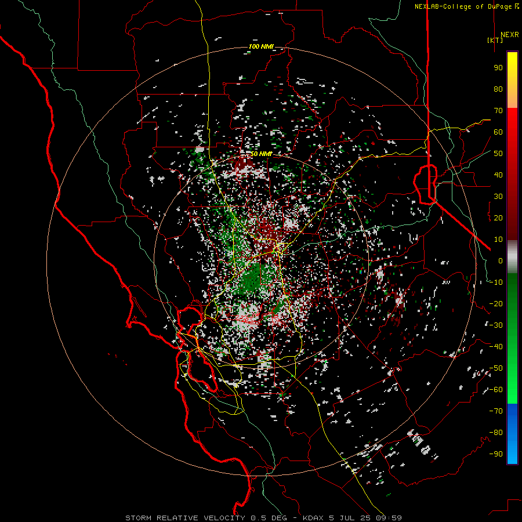Select the 0 knot scale value
522x522 pixels.
(x=501, y=260)
